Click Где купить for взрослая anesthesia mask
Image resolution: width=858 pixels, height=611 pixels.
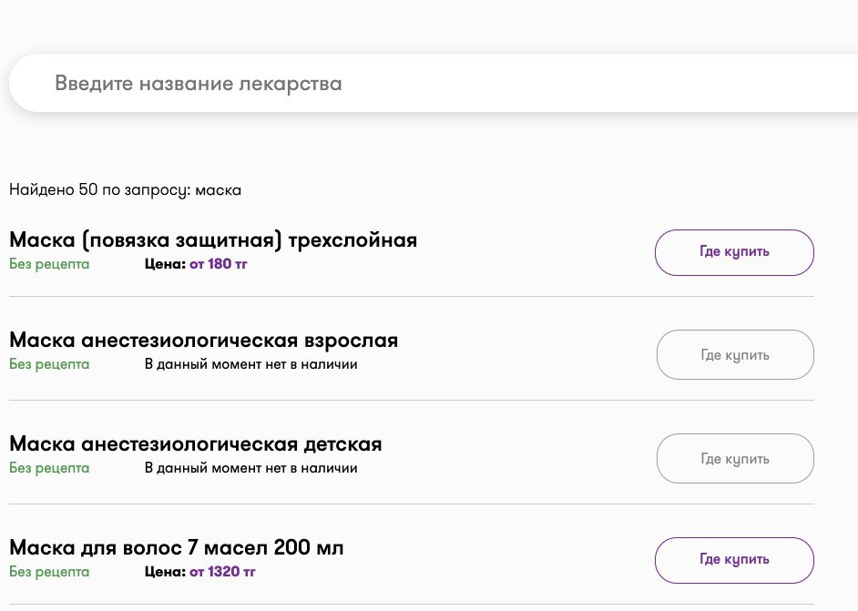(x=735, y=354)
